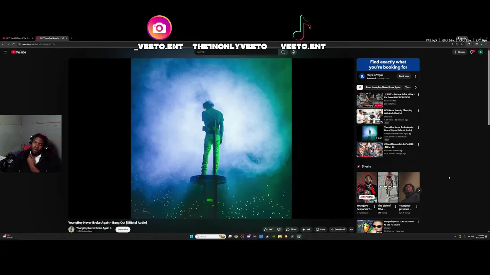Open File Explorer from the taskbar
The width and height of the screenshot is (490, 275).
(279, 236)
